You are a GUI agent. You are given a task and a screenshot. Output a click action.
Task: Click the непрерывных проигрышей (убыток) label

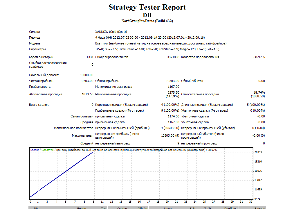[x=208, y=128]
